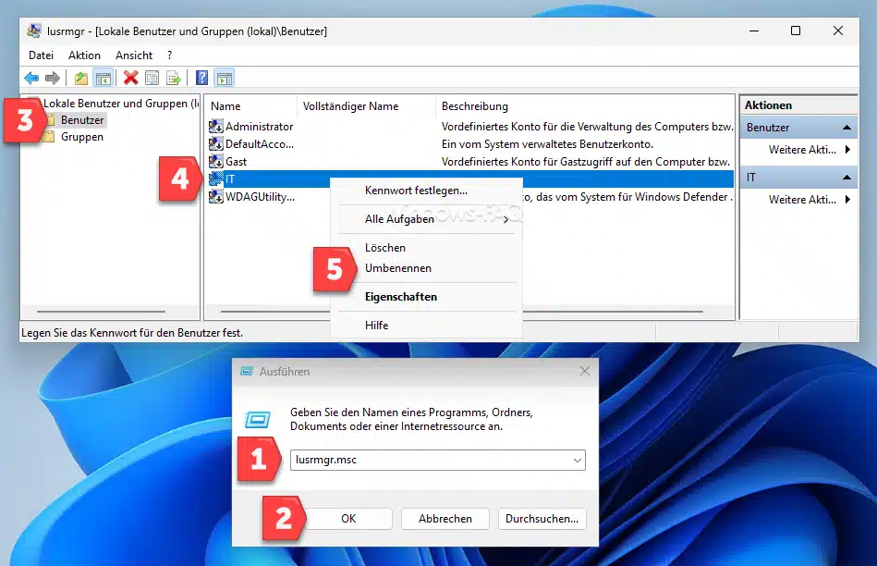Click the DefaultAccount user icon
Screen dimensions: 877x566
coord(216,144)
